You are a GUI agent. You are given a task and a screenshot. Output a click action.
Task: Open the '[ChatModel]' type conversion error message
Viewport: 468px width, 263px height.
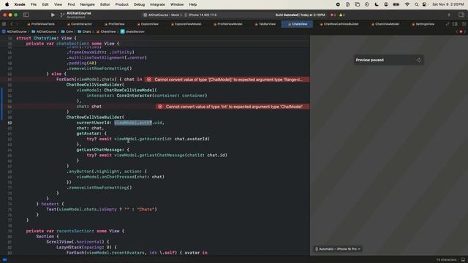point(227,80)
